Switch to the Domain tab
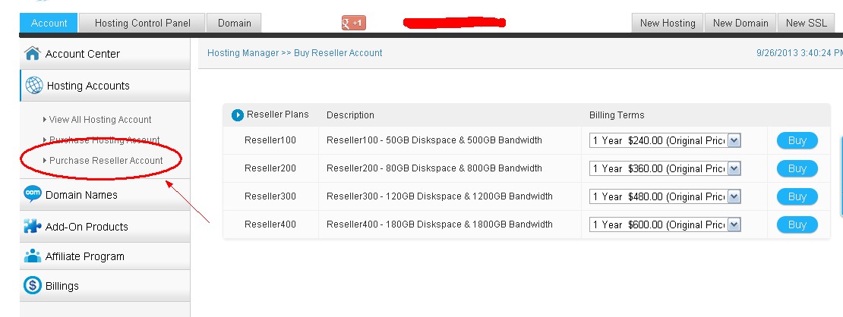 tap(235, 23)
